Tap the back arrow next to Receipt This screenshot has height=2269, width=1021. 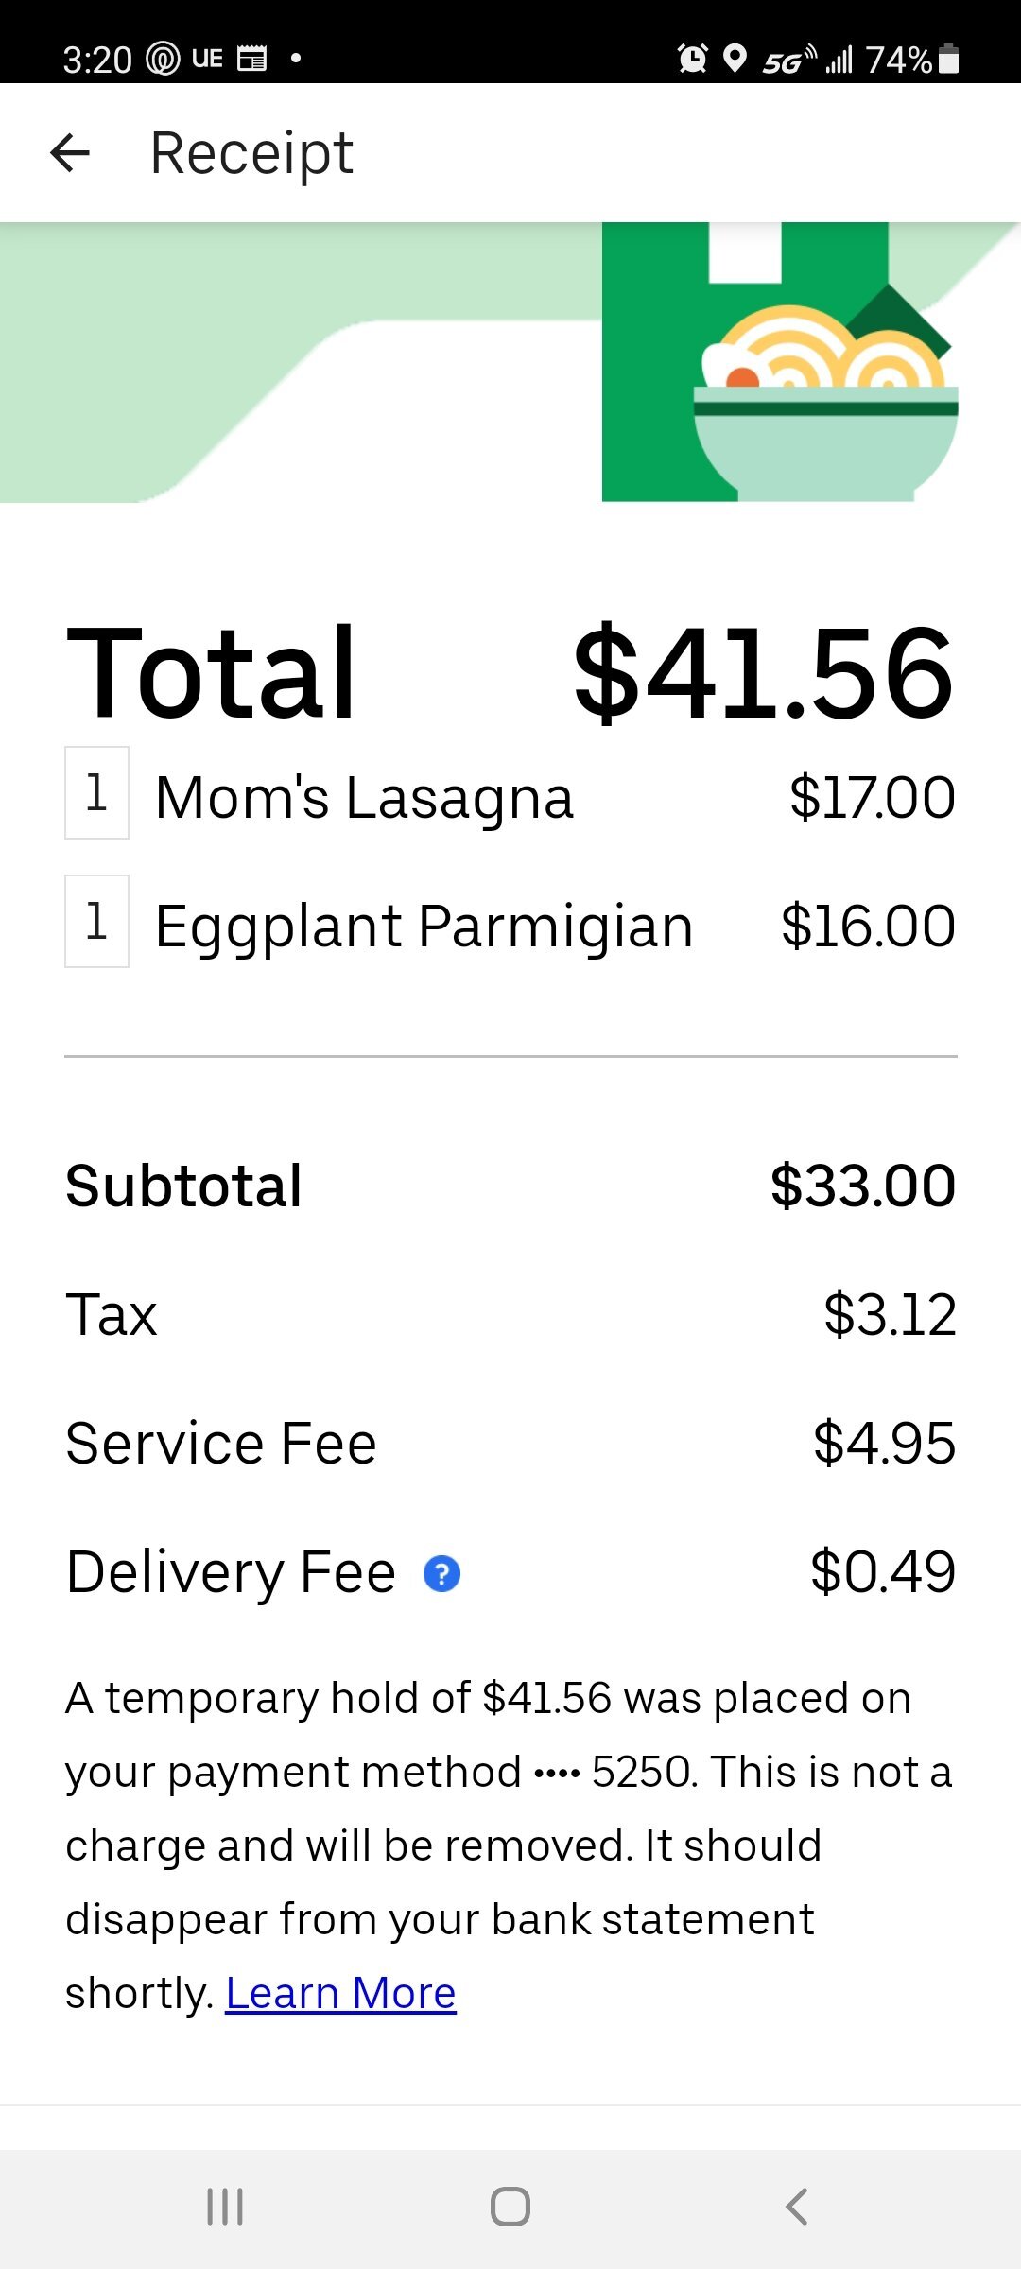tap(70, 153)
